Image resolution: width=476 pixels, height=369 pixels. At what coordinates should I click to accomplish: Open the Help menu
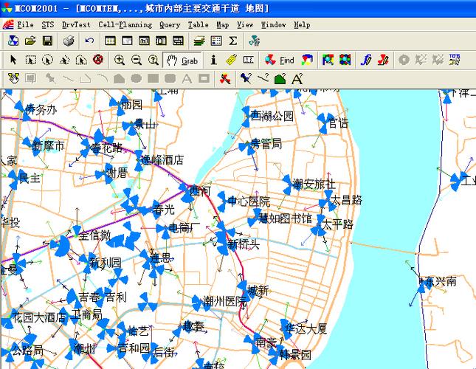click(x=302, y=24)
